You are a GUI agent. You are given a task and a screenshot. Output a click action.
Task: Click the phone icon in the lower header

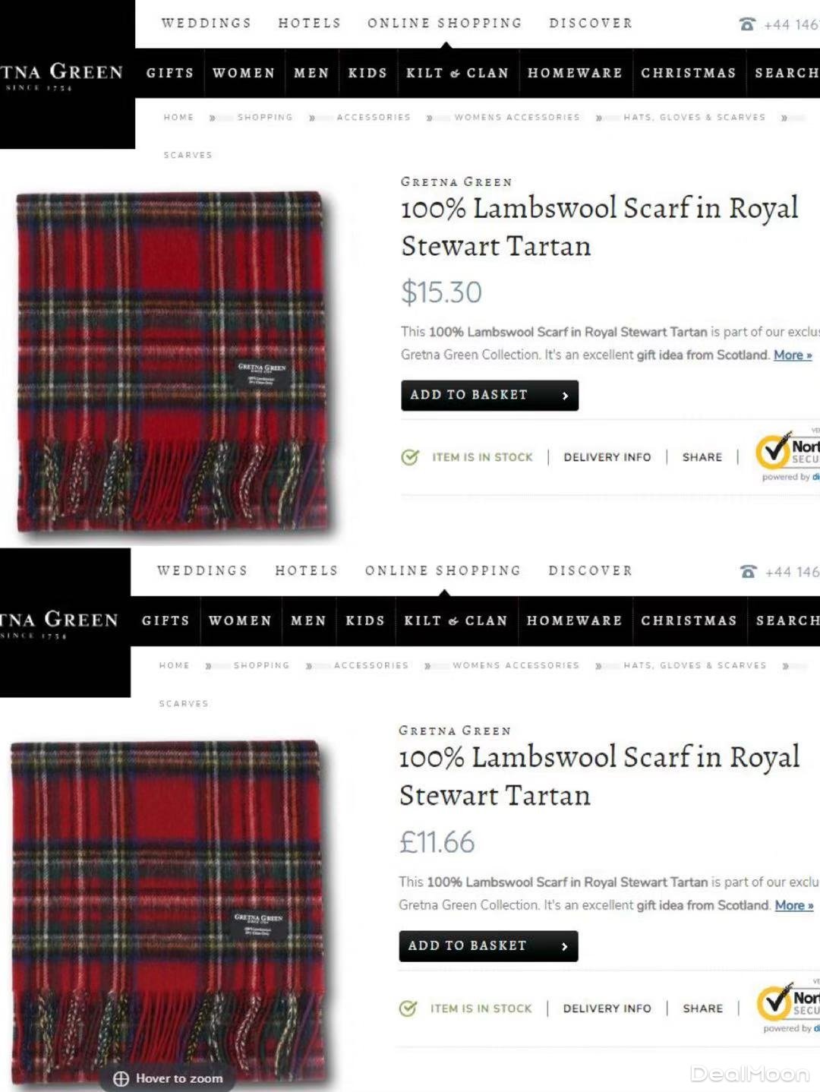click(748, 572)
